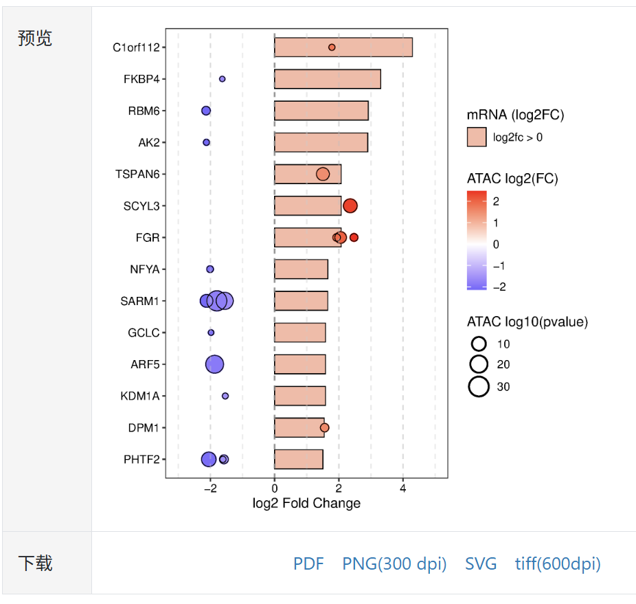Select the tiff(600dpi) download option
Image resolution: width=636 pixels, height=604 pixels.
click(x=558, y=564)
